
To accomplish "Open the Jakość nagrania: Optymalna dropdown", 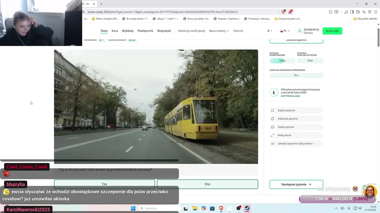I will point(296,143).
